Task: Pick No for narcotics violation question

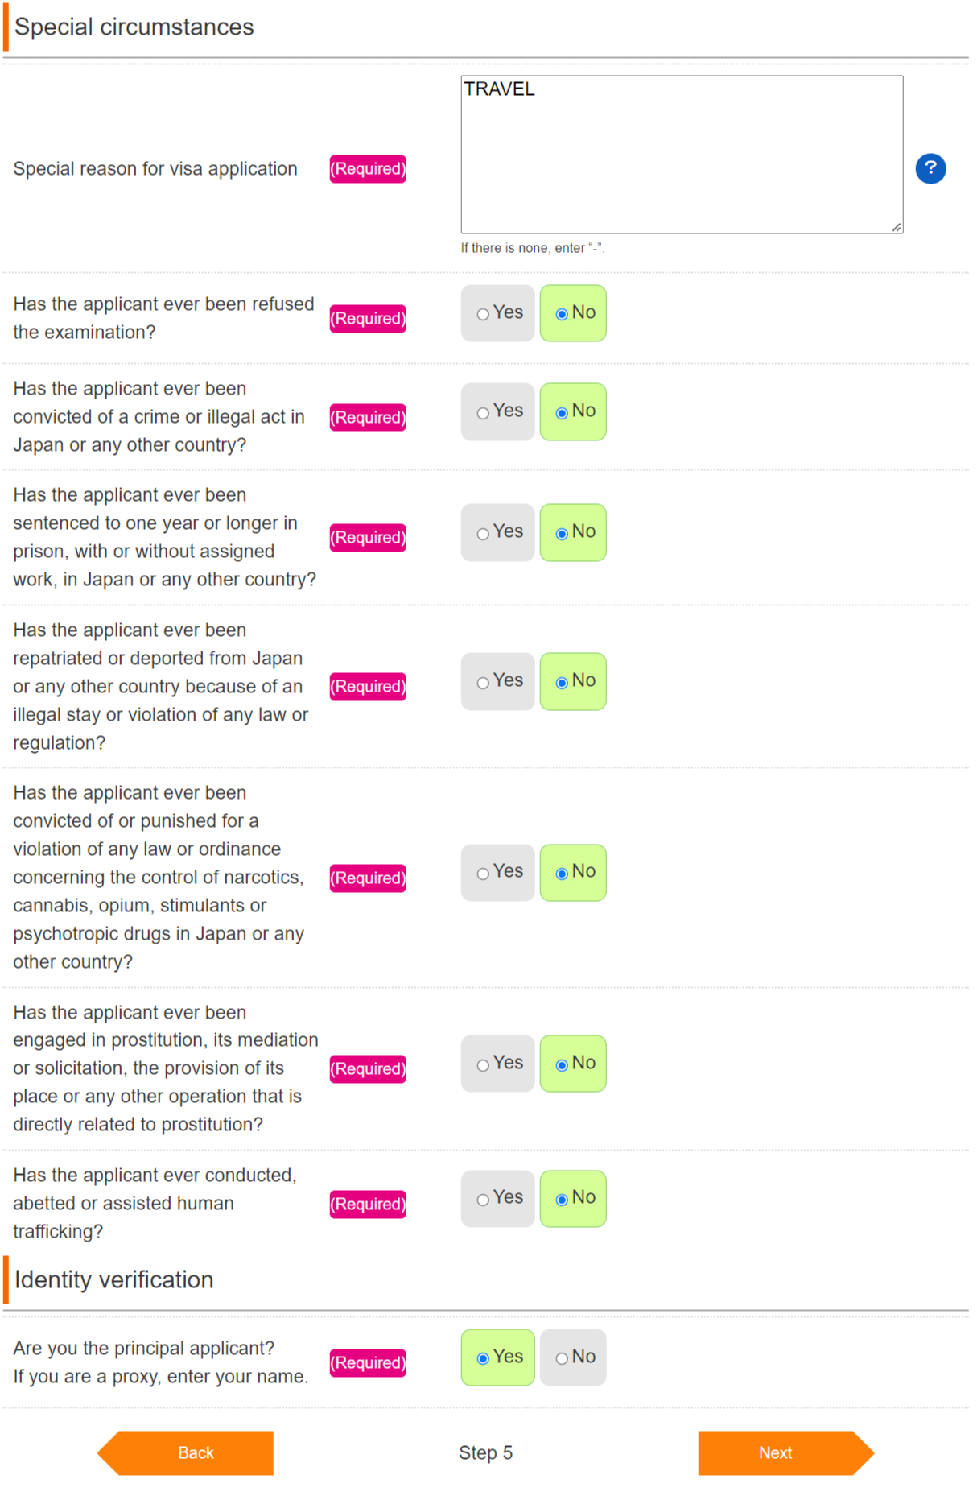Action: (x=573, y=872)
